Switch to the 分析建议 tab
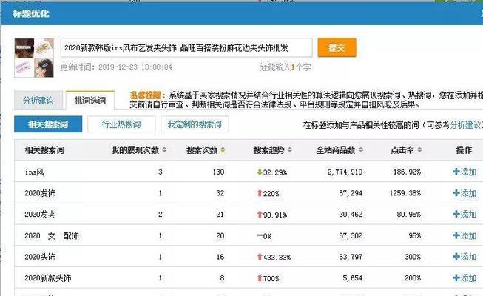The image size is (483, 296). tap(38, 101)
